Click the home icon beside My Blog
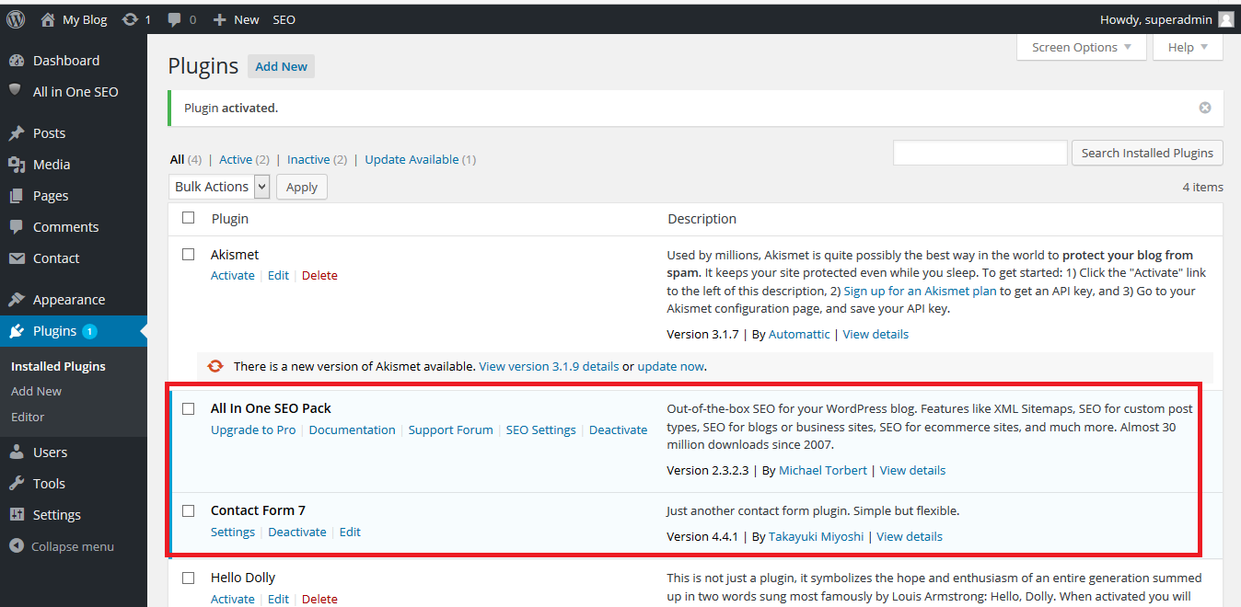 click(x=48, y=18)
